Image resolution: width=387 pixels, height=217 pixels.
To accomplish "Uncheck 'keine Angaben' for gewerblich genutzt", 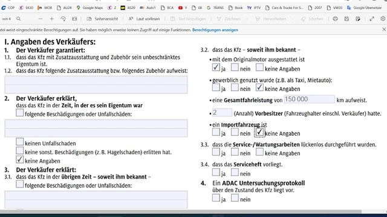I will point(259,87).
